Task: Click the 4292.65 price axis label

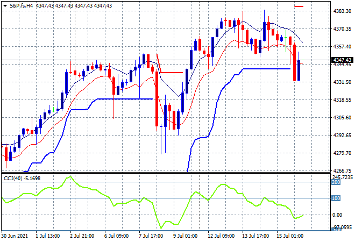Action: [342, 135]
